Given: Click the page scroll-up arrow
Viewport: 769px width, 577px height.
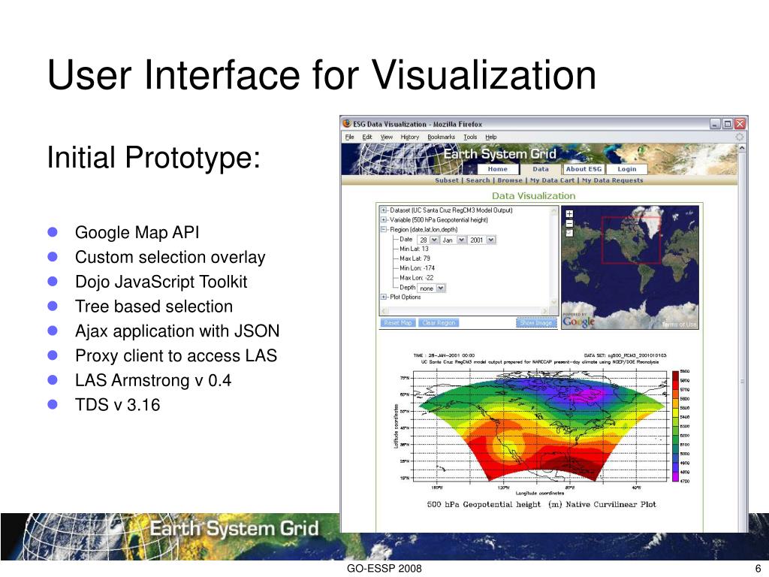Looking at the screenshot, I should [x=741, y=147].
